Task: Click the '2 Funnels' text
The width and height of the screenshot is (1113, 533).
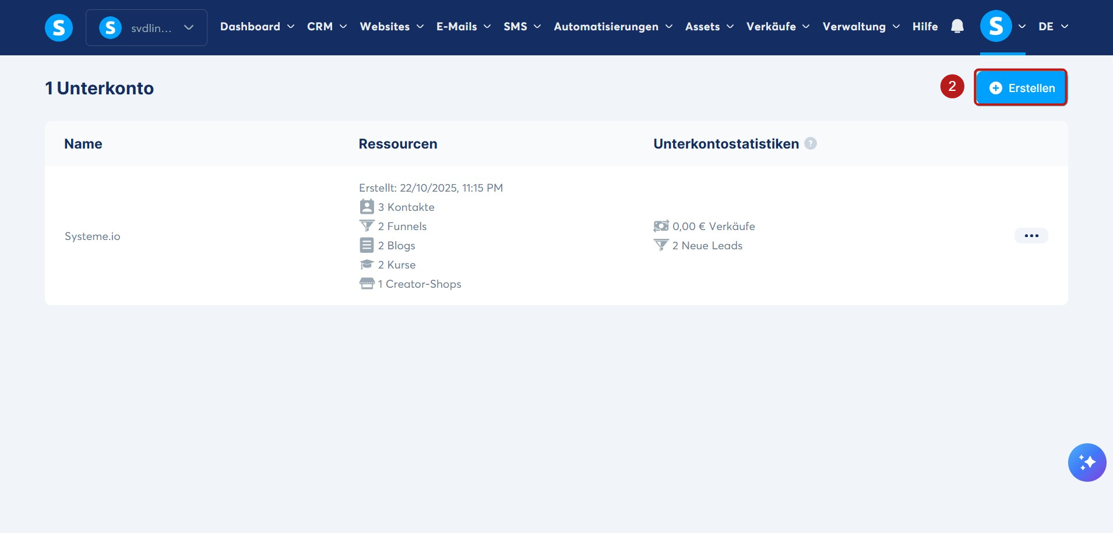Action: [x=403, y=226]
